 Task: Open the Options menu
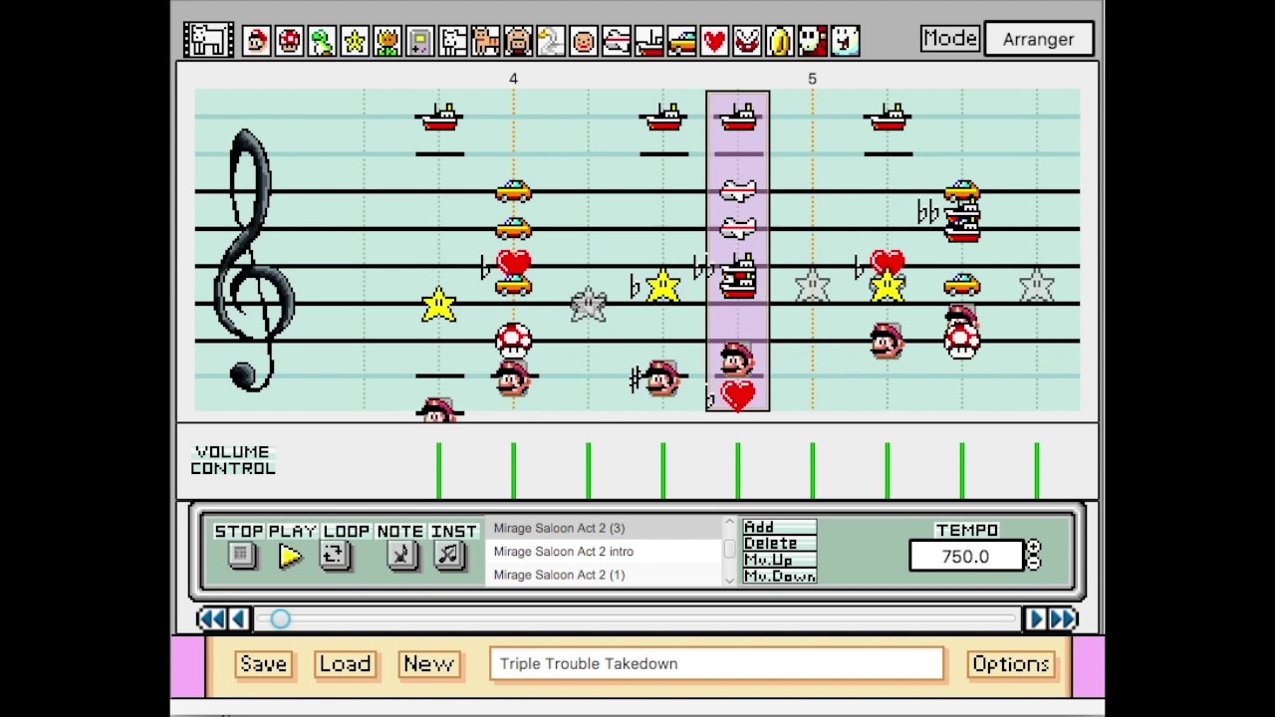coord(1010,664)
